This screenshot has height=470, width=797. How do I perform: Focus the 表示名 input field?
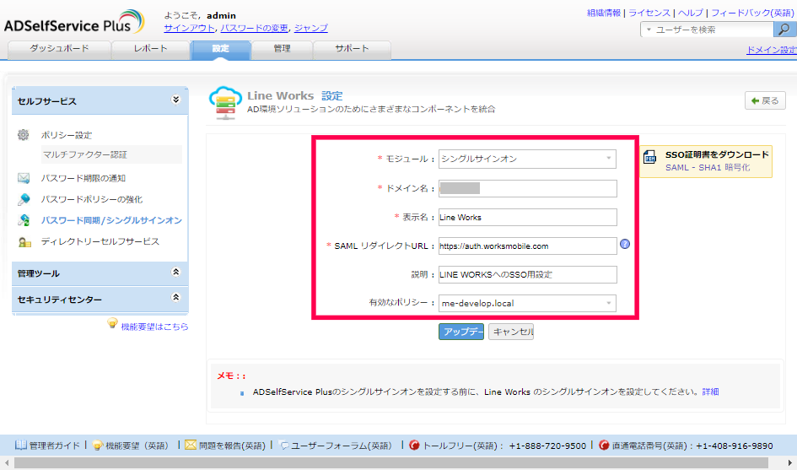(x=528, y=217)
